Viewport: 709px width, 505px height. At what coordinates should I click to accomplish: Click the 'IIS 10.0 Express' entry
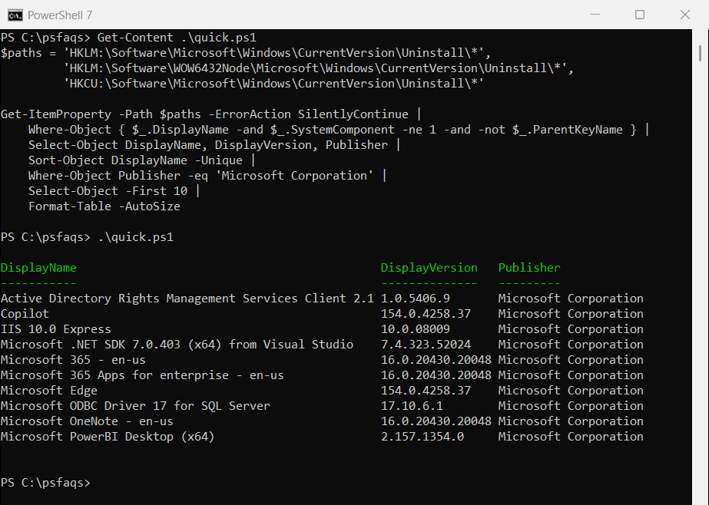tap(55, 328)
